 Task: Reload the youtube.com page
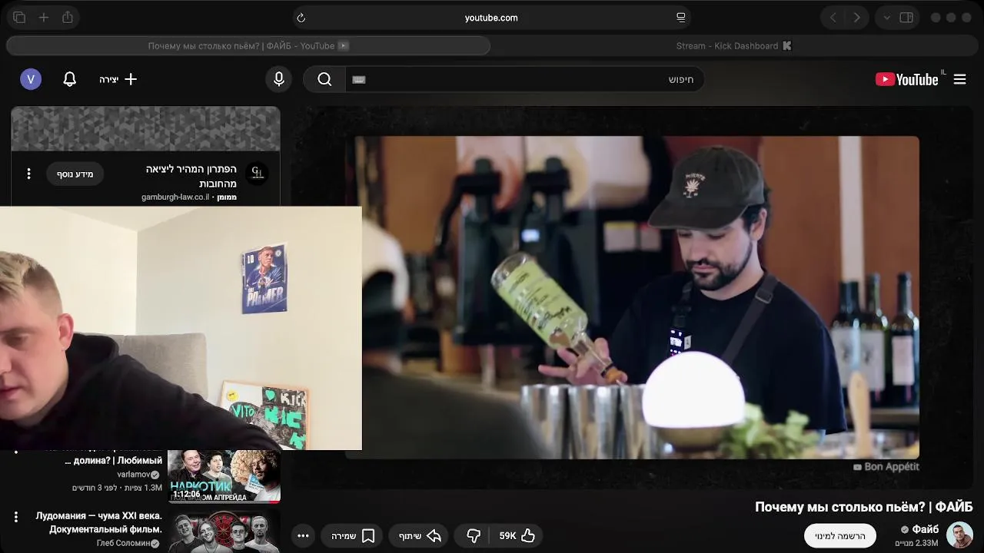pos(301,18)
